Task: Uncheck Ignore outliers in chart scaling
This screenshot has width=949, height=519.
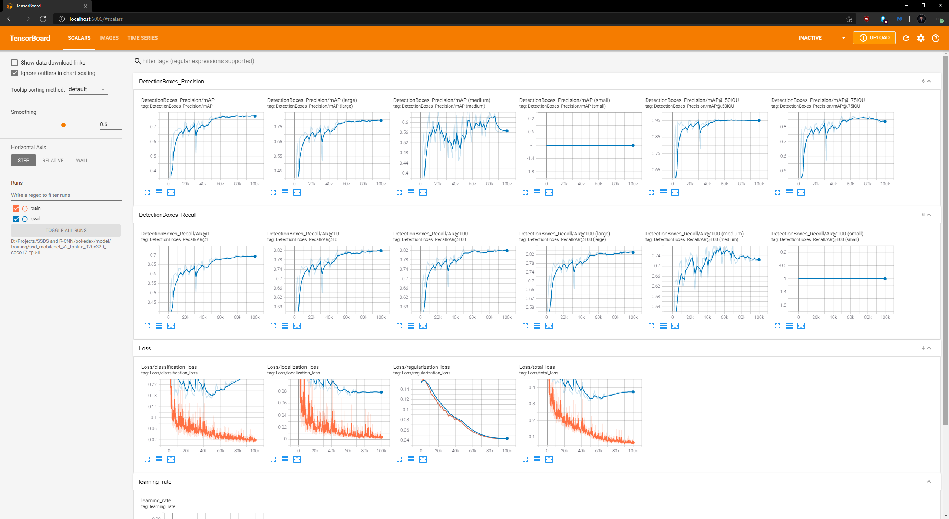Action: click(x=14, y=73)
